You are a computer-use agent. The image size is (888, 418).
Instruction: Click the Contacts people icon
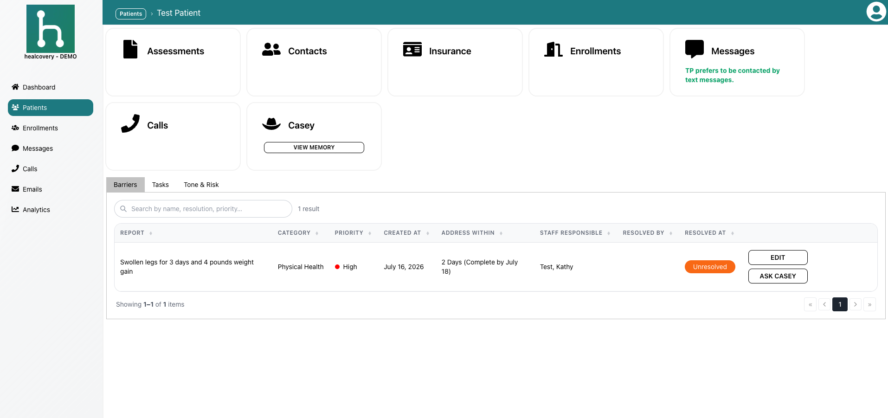tap(271, 49)
